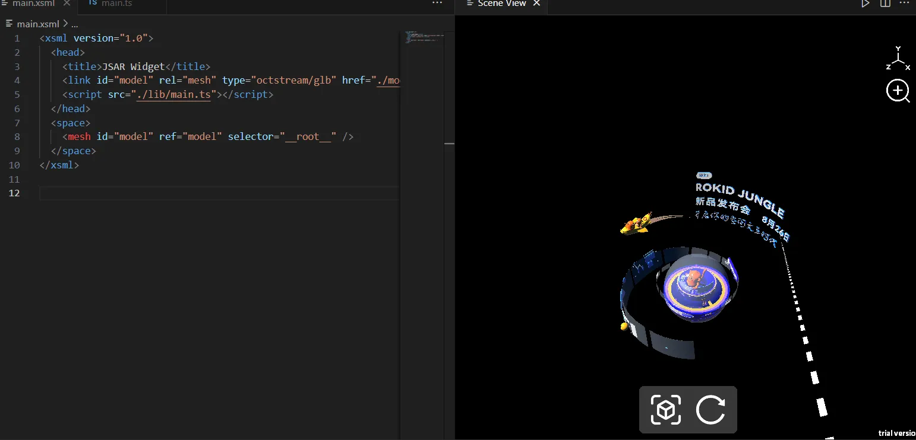Click line number 1 in the gutter

tap(17, 39)
